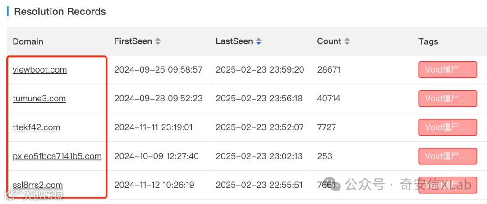The width and height of the screenshot is (487, 204).
Task: Click the red tag beside ttekf42.com
Action: coord(447,127)
